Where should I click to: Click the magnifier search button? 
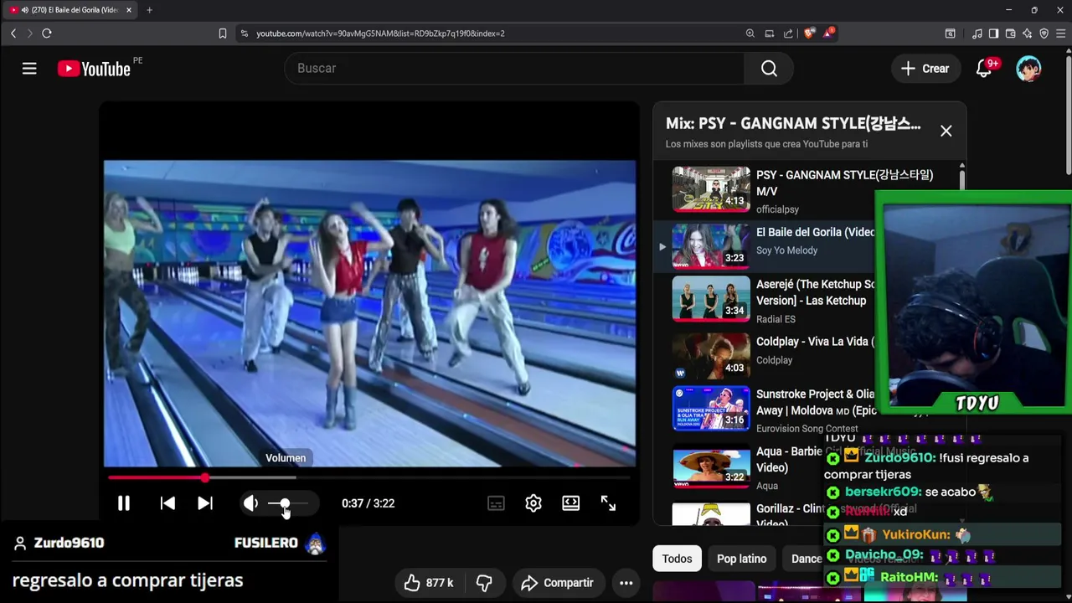(x=769, y=69)
